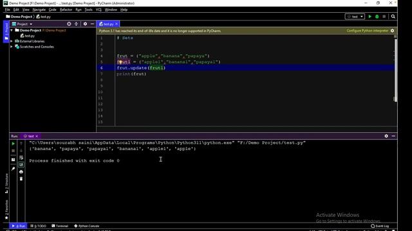Screen dimensions: 412x231
Task: Open the Run menu
Action: tap(79, 10)
